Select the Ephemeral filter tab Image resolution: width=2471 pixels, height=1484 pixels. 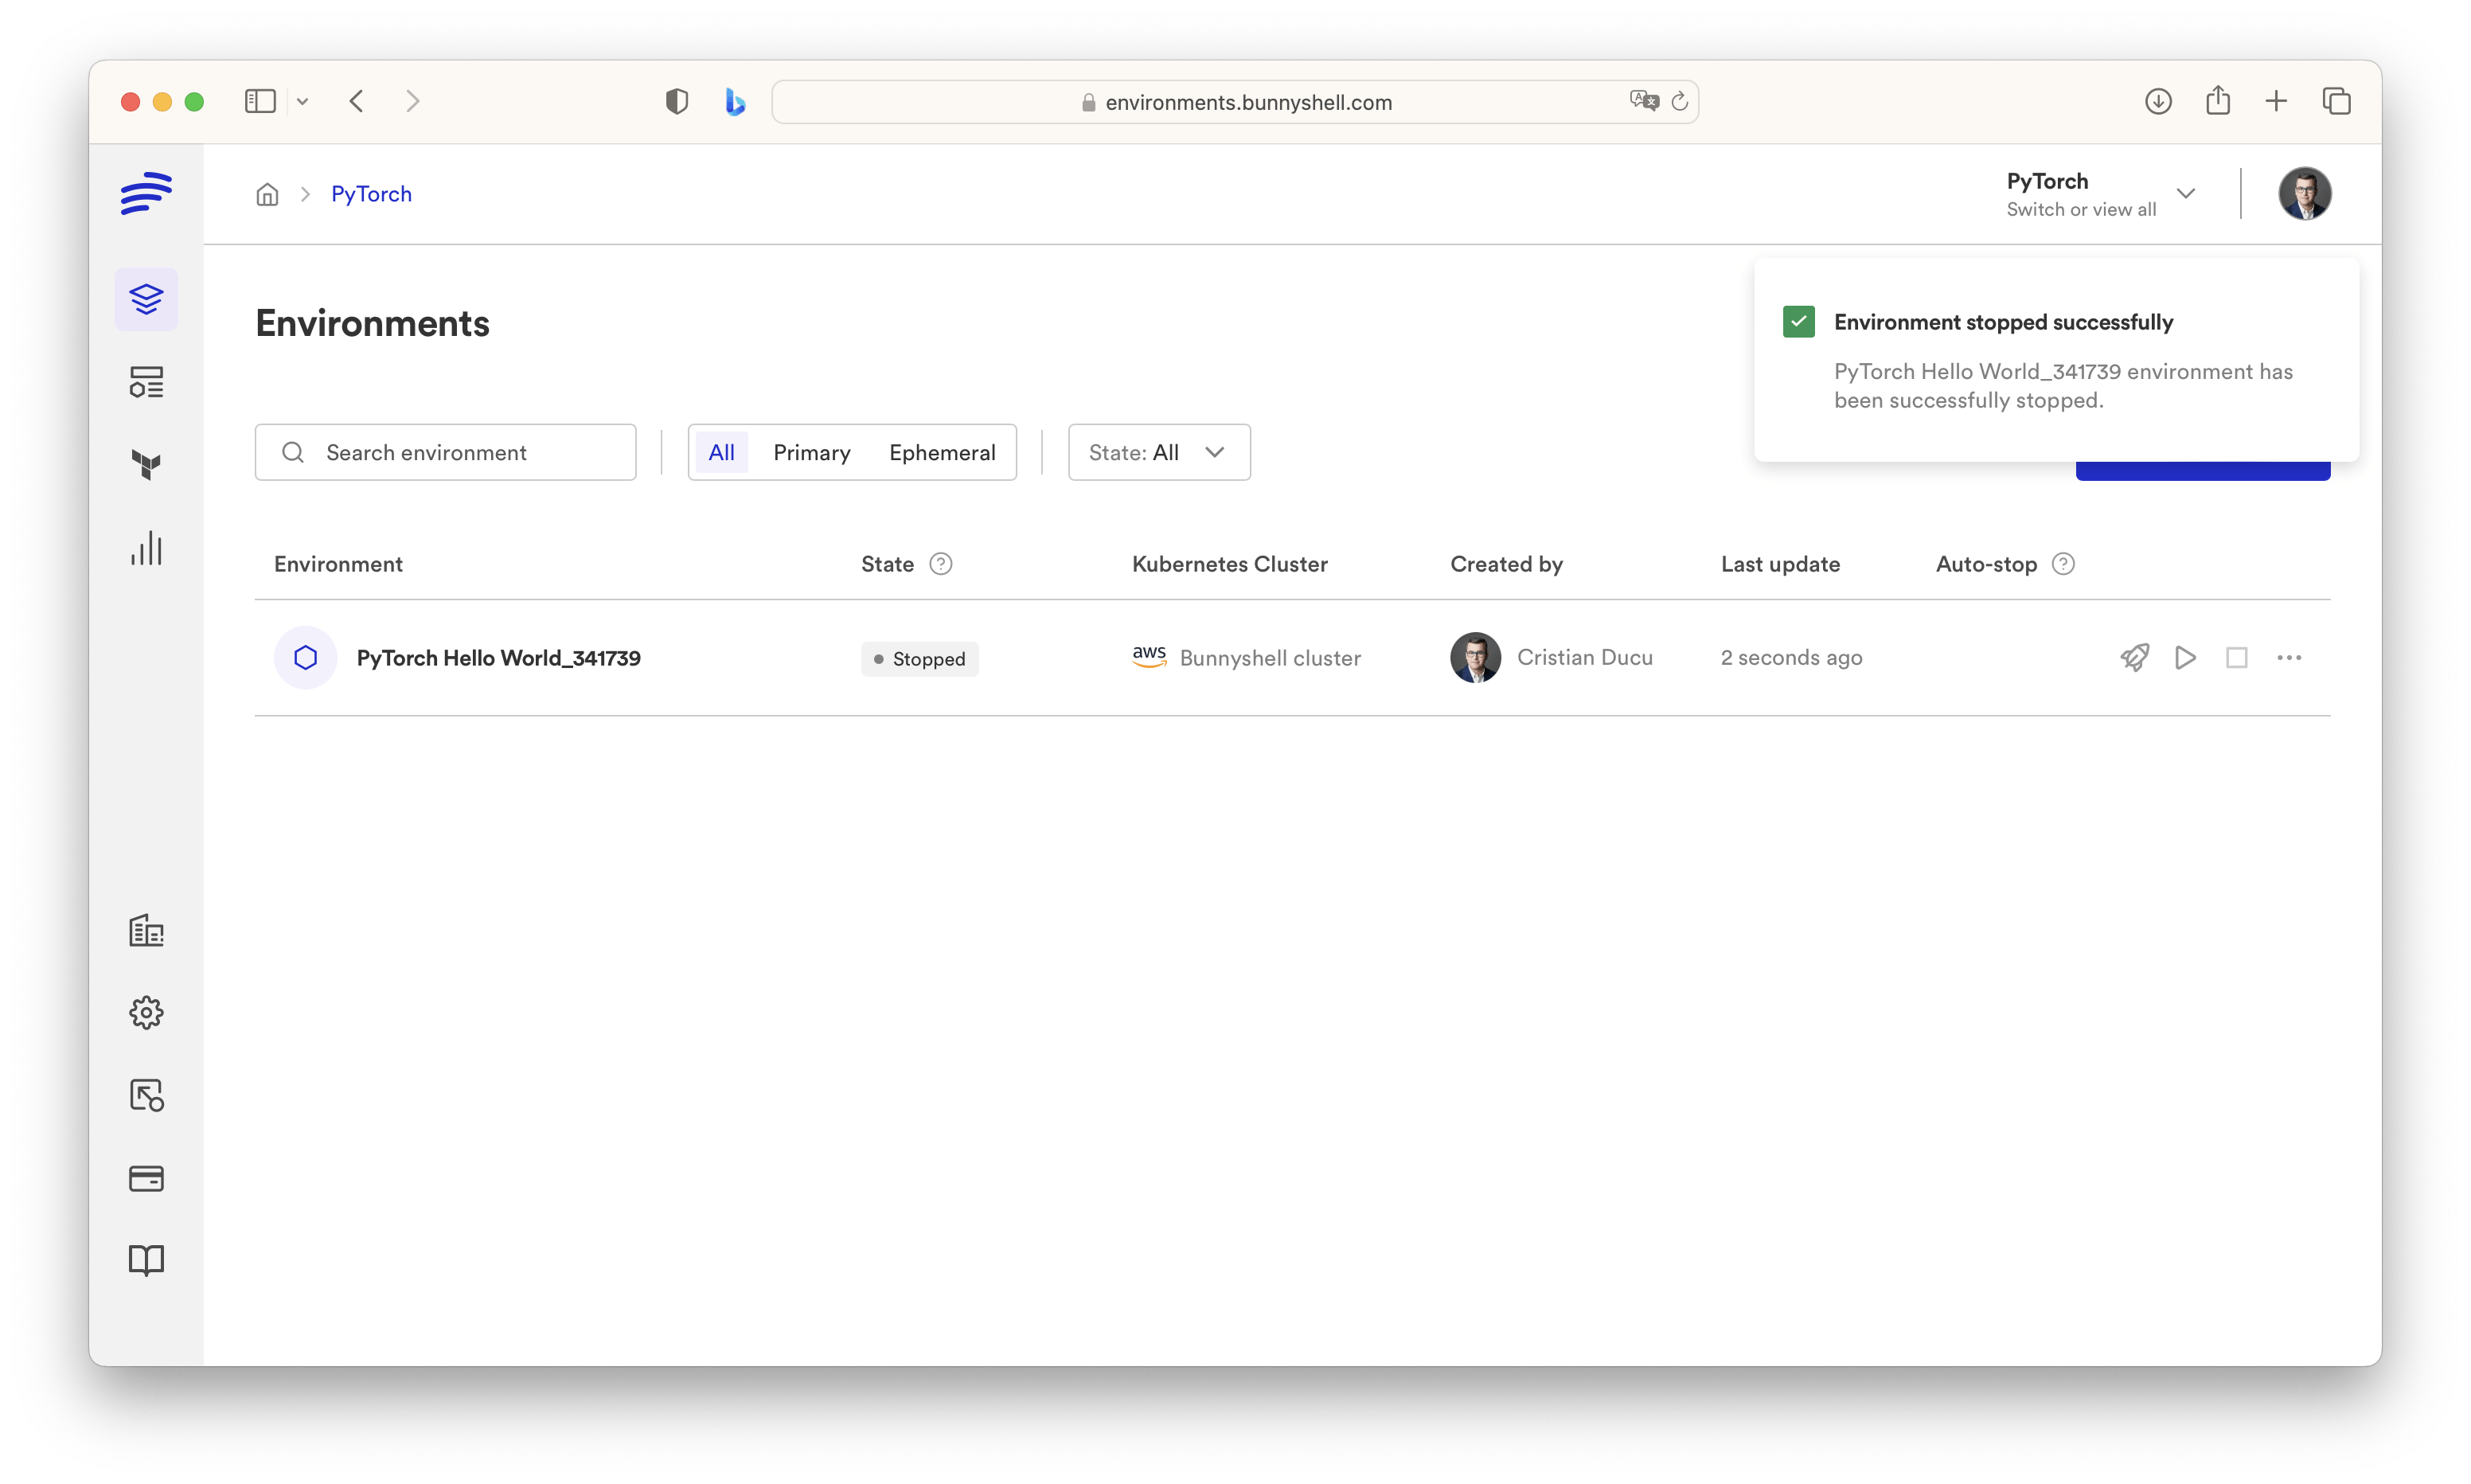(x=942, y=453)
